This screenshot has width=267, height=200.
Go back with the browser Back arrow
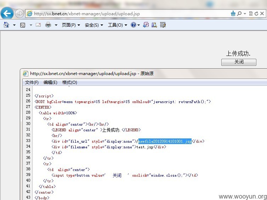[x=7, y=13]
